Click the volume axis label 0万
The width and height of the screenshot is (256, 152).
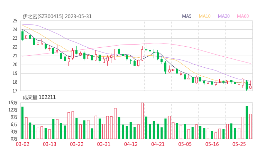[x=14, y=139]
